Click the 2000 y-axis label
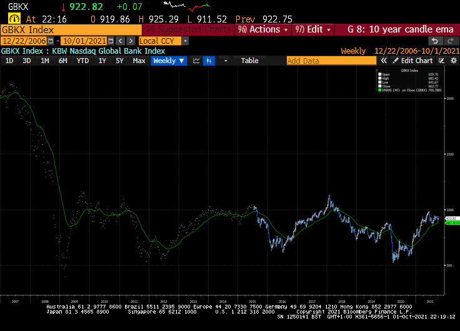 coord(451,99)
